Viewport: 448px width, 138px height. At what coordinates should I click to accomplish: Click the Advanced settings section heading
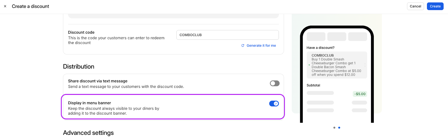[88, 133]
